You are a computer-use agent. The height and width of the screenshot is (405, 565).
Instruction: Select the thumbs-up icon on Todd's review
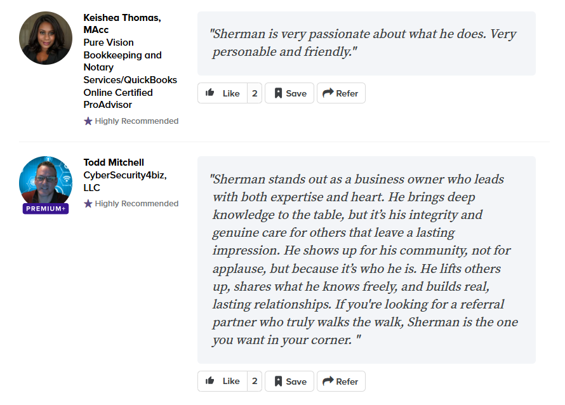pyautogui.click(x=210, y=381)
